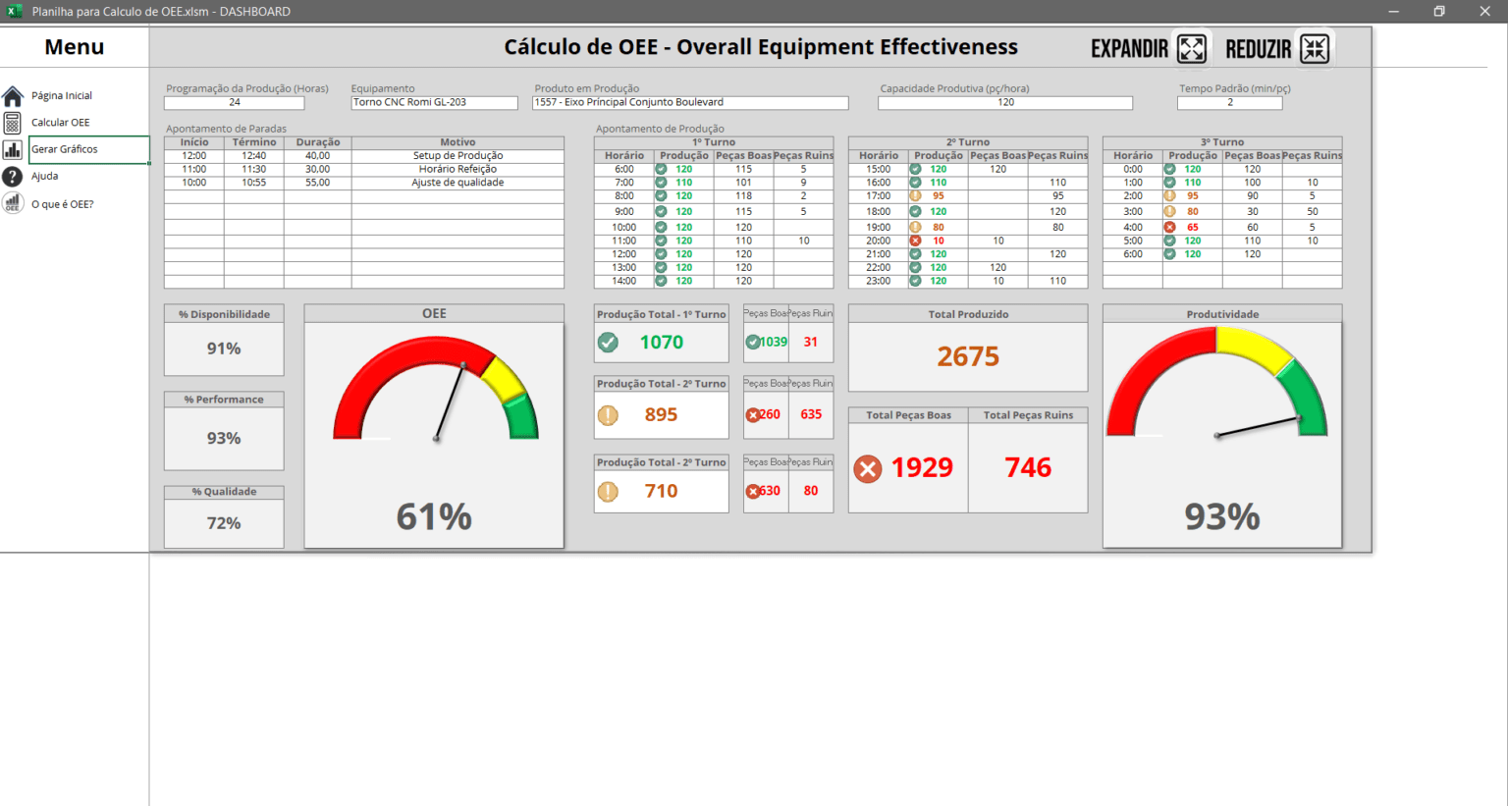The height and width of the screenshot is (806, 1508).
Task: Click red X icon beside 630
Action: tap(752, 491)
